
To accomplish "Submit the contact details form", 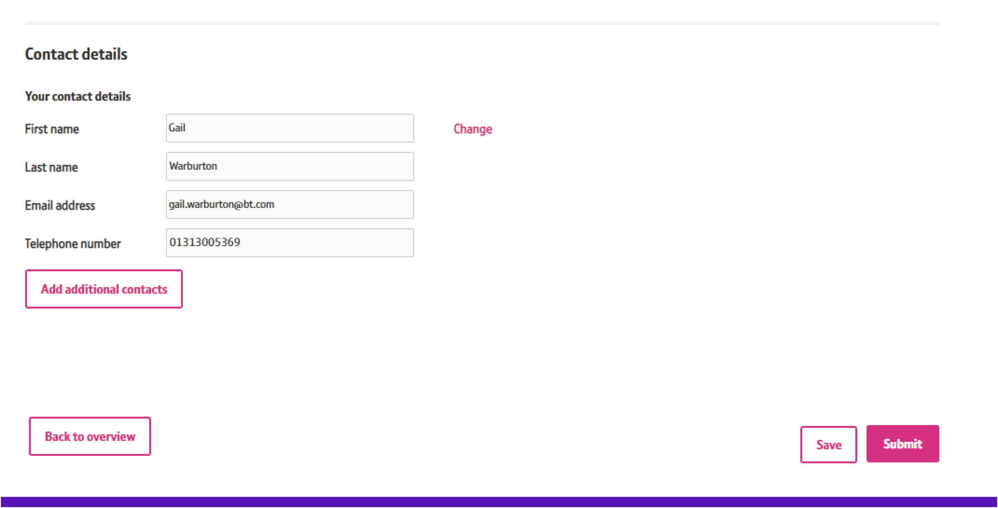I will 902,444.
